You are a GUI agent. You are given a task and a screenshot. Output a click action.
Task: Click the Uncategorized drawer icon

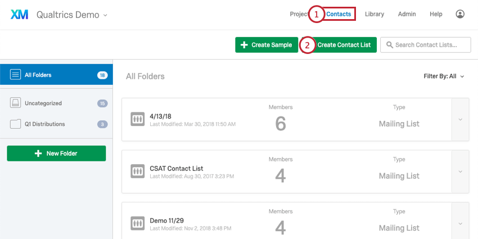pos(16,103)
